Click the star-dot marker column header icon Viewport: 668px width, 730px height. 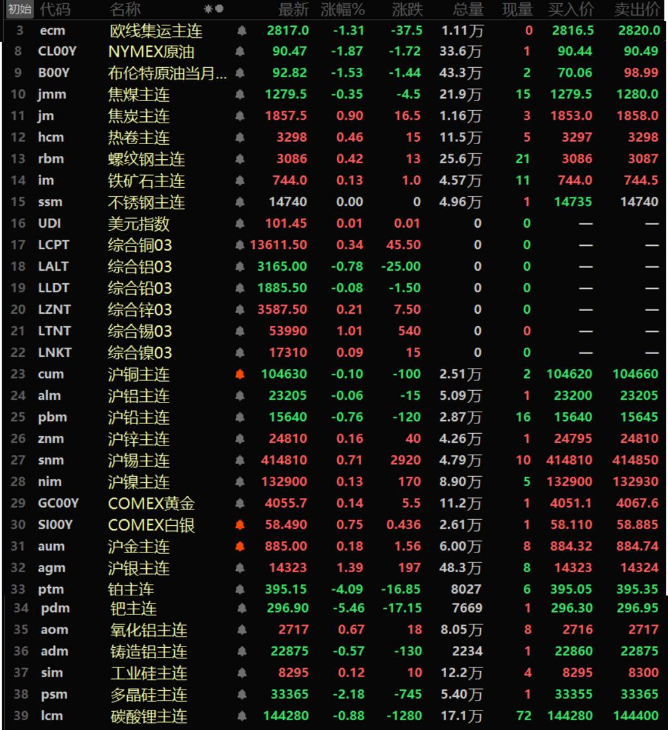(214, 9)
